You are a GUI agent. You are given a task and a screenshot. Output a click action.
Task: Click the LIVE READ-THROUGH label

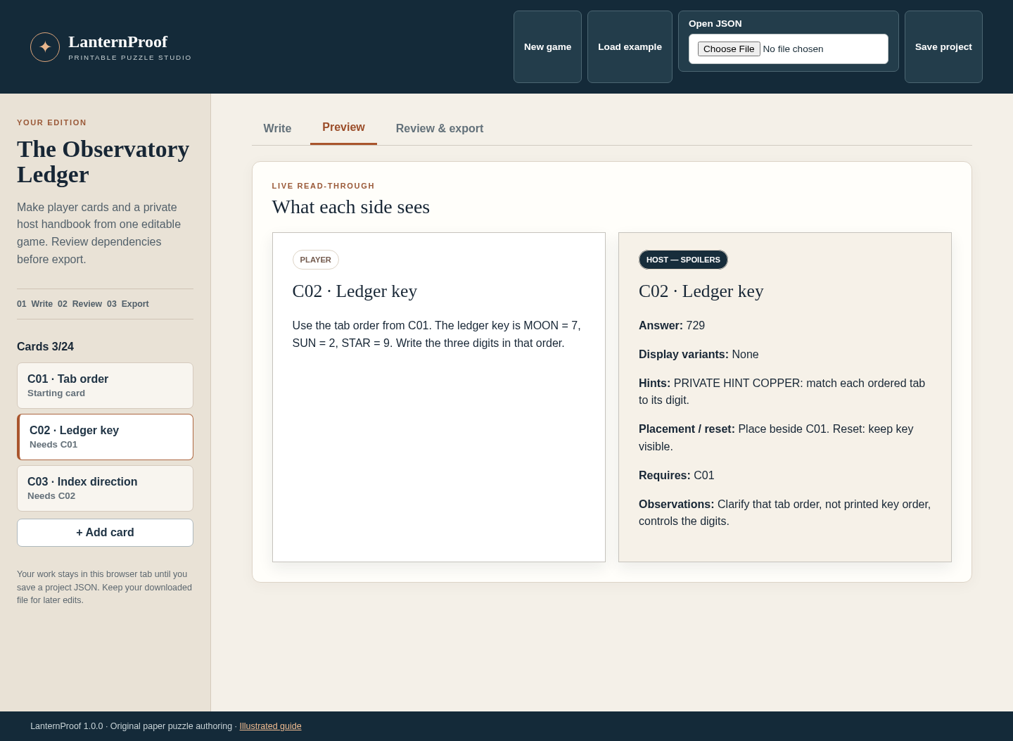coord(323,186)
